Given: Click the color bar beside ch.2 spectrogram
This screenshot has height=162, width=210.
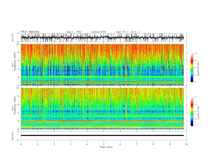Looking at the screenshot, I should 192,111.
